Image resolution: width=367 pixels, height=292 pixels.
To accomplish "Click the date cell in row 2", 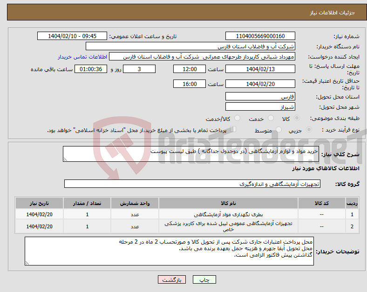I will (x=39, y=226).
